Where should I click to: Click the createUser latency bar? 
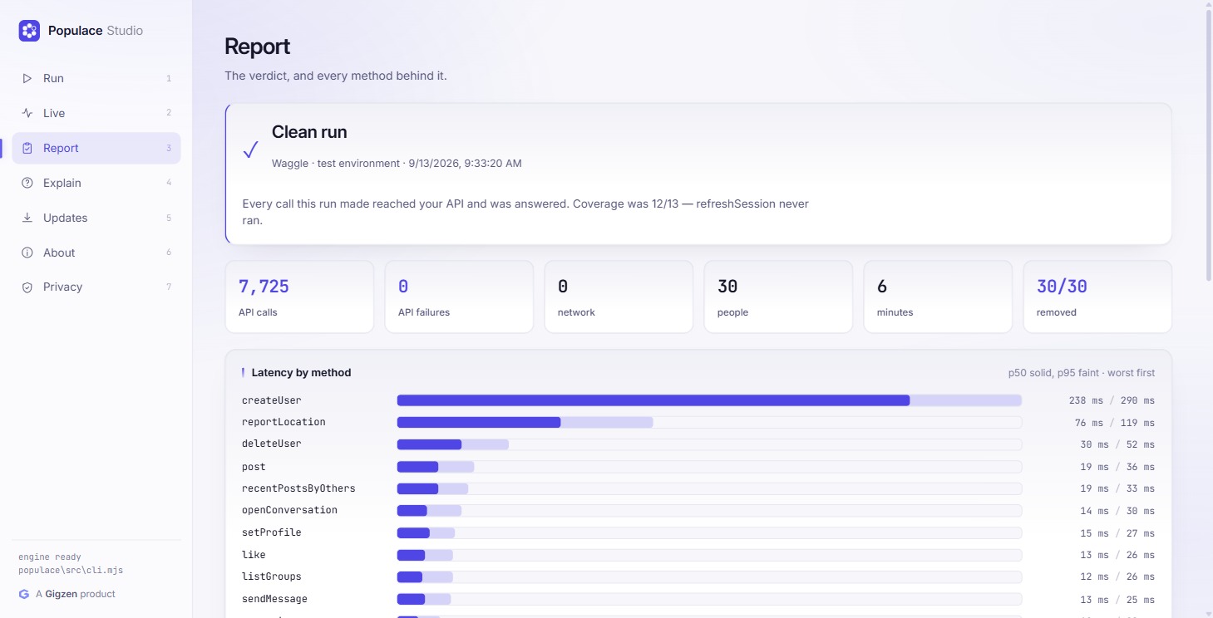[709, 400]
